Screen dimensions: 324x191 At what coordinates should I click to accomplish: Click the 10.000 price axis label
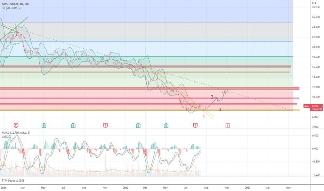[316, 97]
